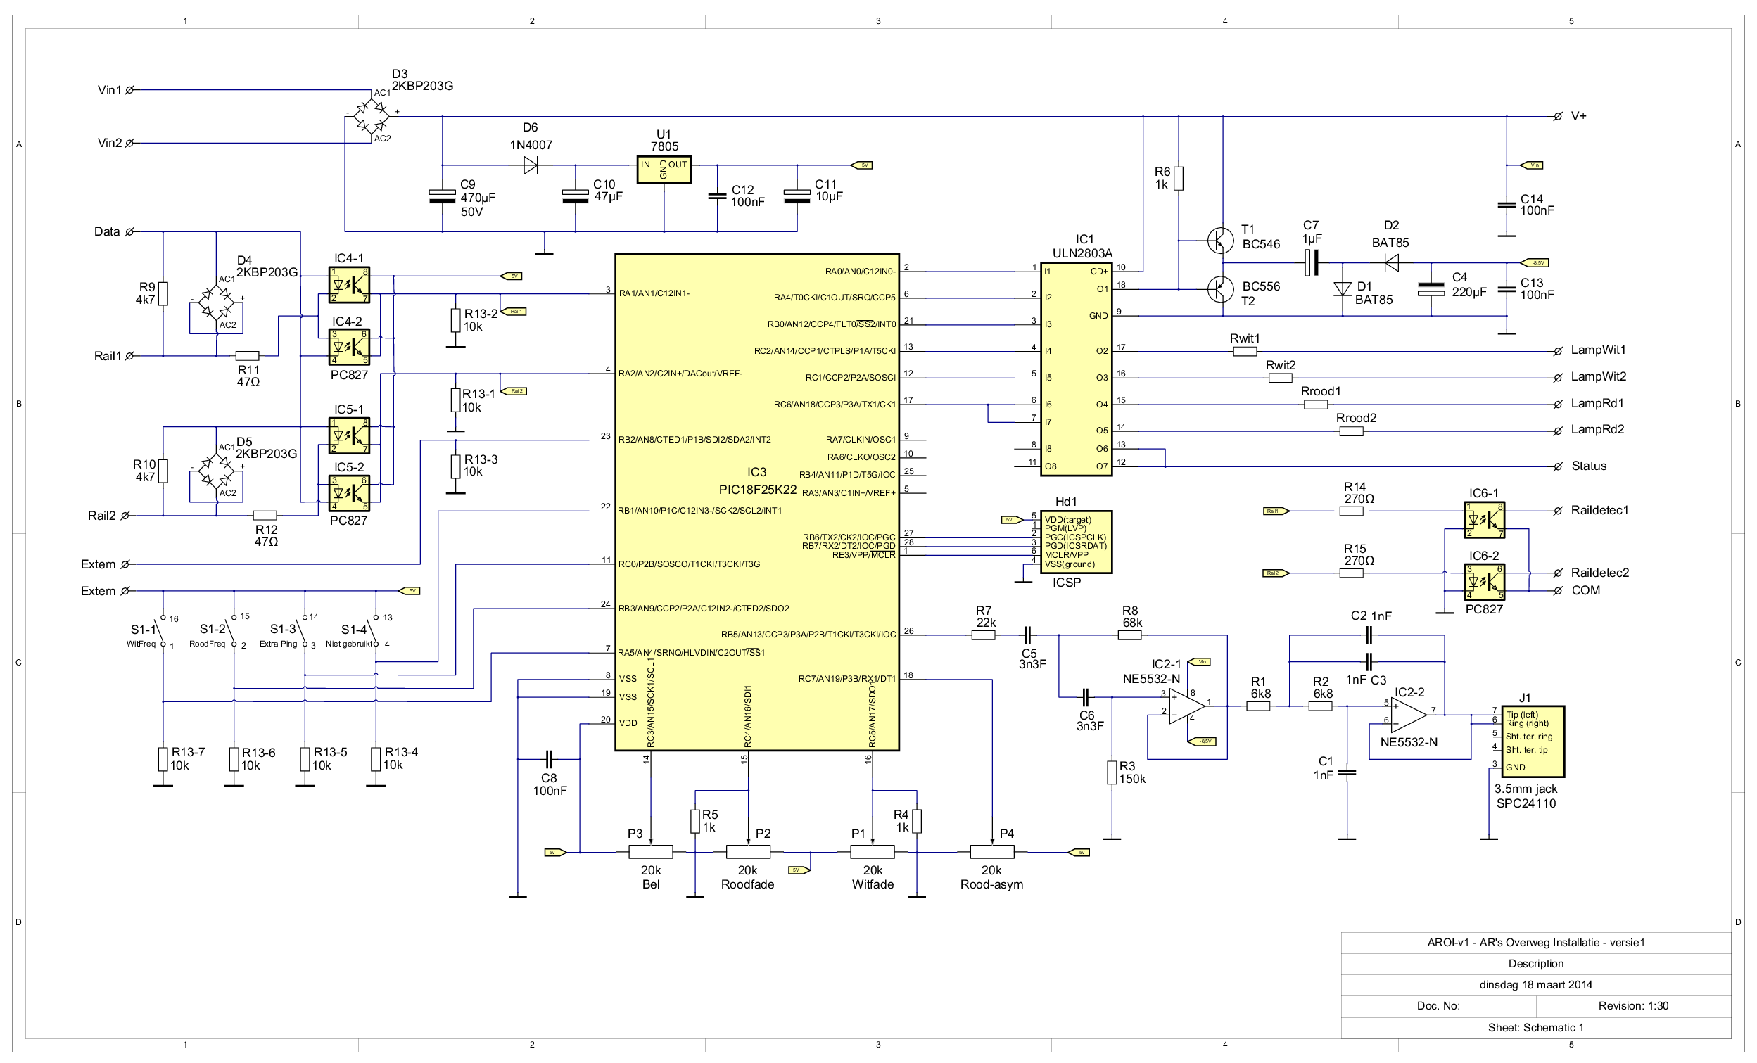This screenshot has height=1063, width=1757.
Task: Click the IC6-1 optocoupler near Raildetec1
Action: click(1484, 520)
